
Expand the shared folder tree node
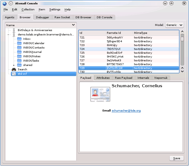coord(14,65)
